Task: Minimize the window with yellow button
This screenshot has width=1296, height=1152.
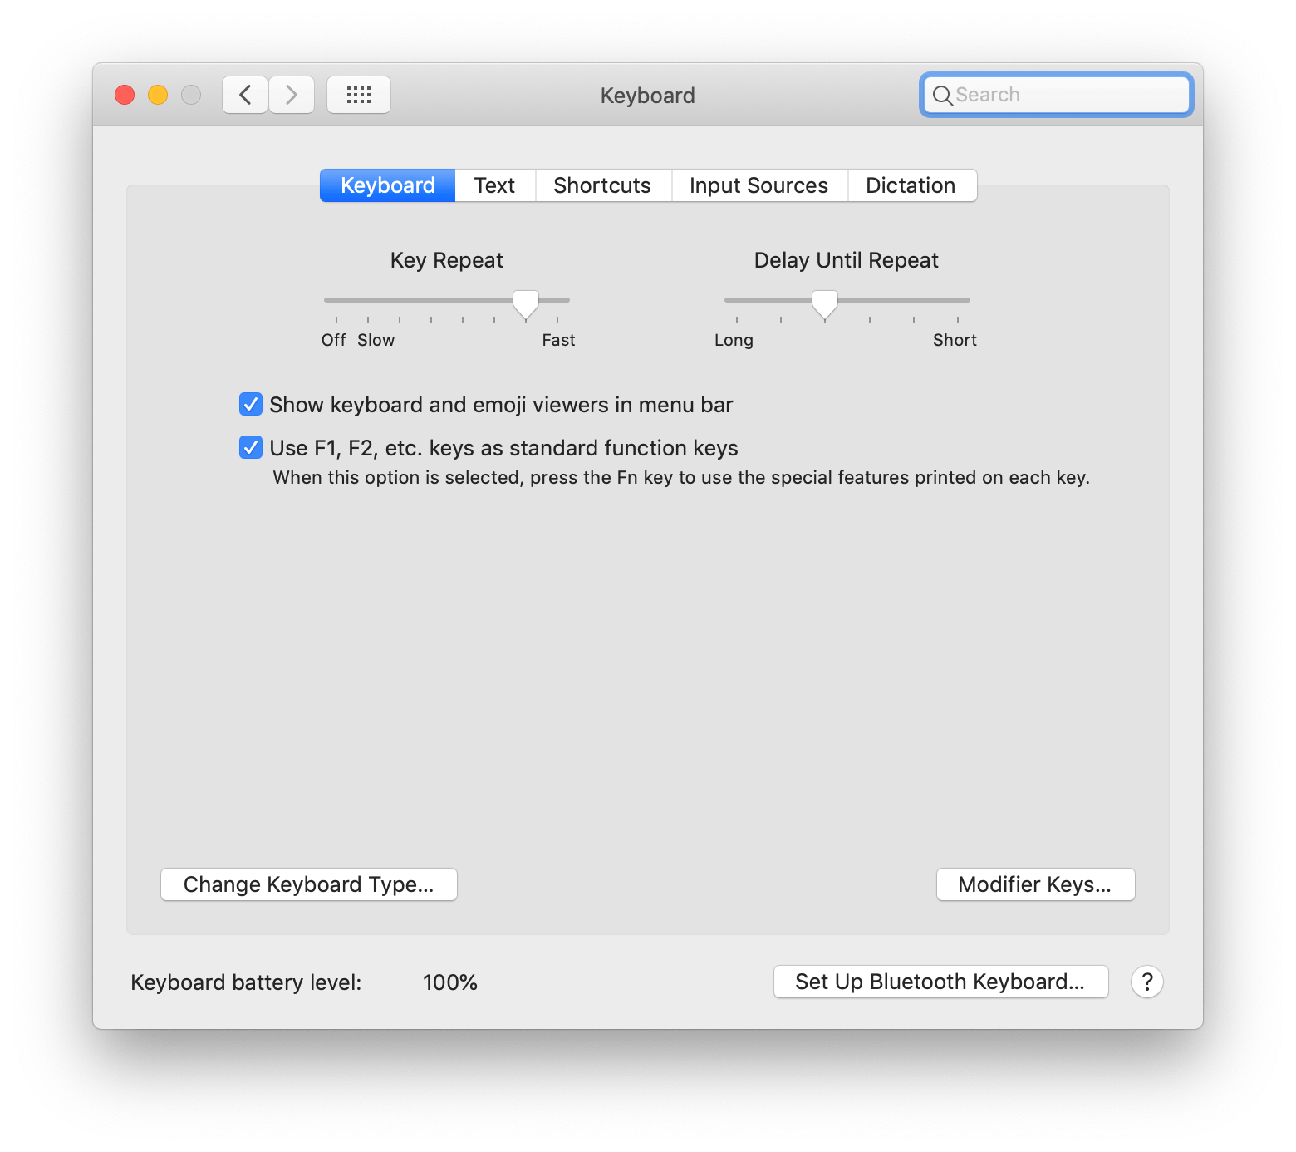Action: (158, 95)
